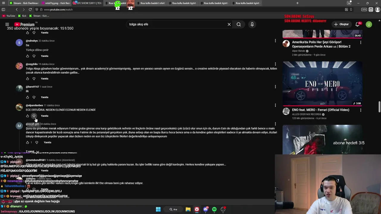Open the YouTube hamburger guide menu
This screenshot has height=214, width=381.
click(7, 24)
